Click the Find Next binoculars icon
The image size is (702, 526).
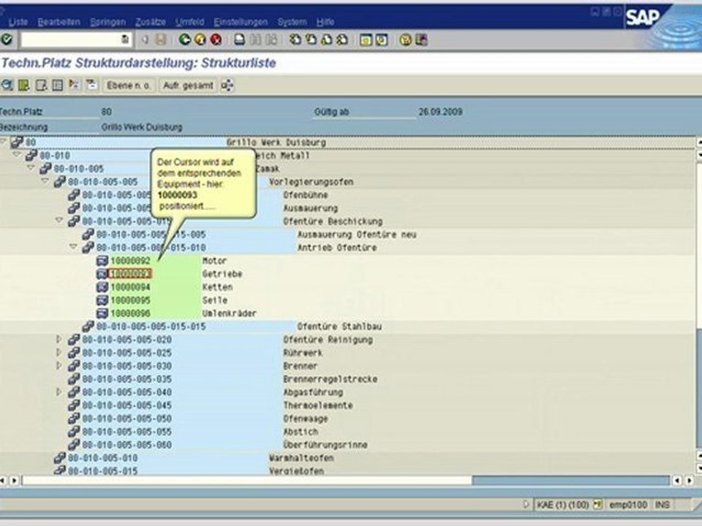point(271,39)
